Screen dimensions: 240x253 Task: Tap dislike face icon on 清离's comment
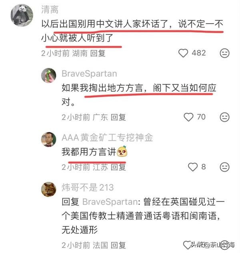[x=224, y=53]
